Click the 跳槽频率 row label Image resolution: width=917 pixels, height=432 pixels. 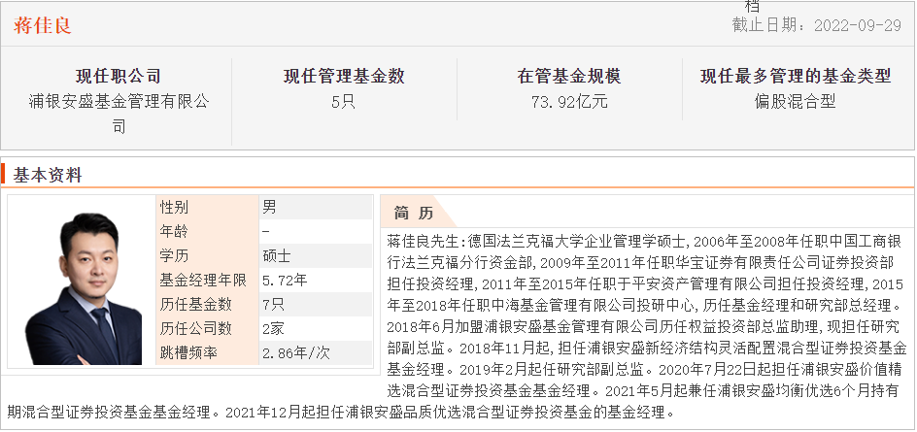point(188,353)
